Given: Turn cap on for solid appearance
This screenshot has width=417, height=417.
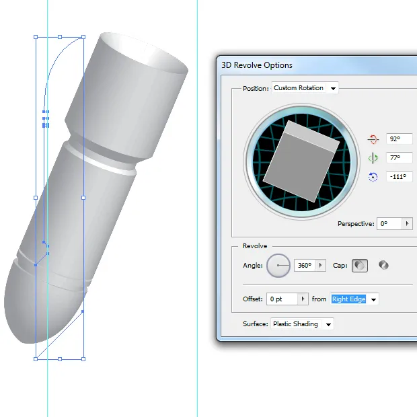Looking at the screenshot, I should [x=360, y=266].
